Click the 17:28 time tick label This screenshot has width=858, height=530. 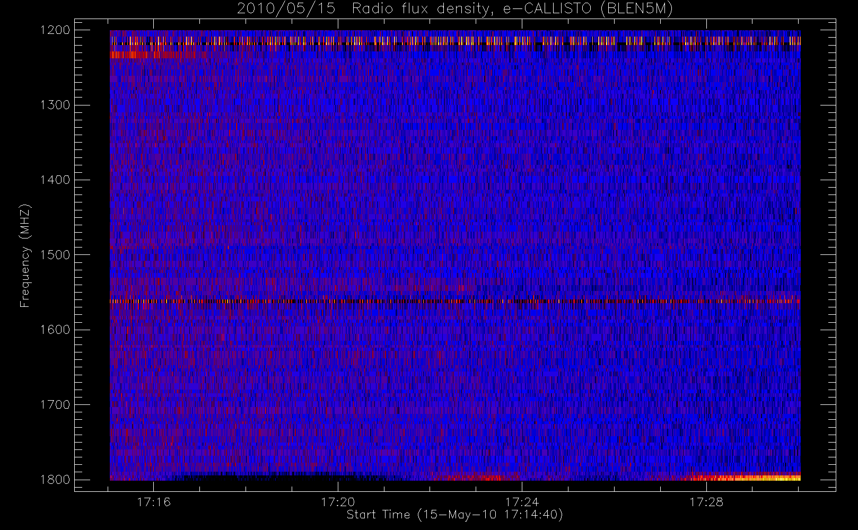pos(706,502)
